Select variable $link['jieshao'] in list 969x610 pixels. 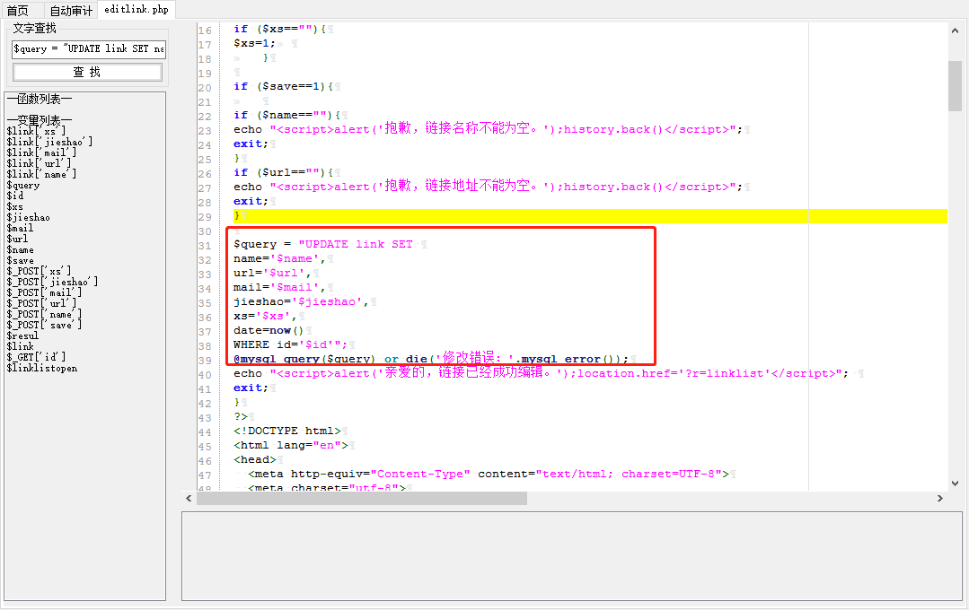click(49, 142)
